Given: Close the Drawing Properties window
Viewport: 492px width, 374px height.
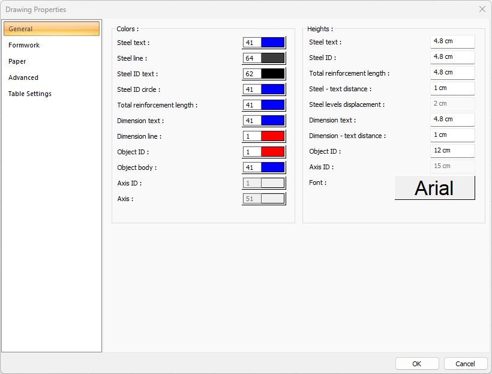Looking at the screenshot, I should tap(482, 9).
